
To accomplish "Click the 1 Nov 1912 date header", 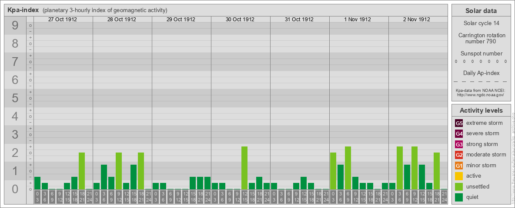I will 358,19.
